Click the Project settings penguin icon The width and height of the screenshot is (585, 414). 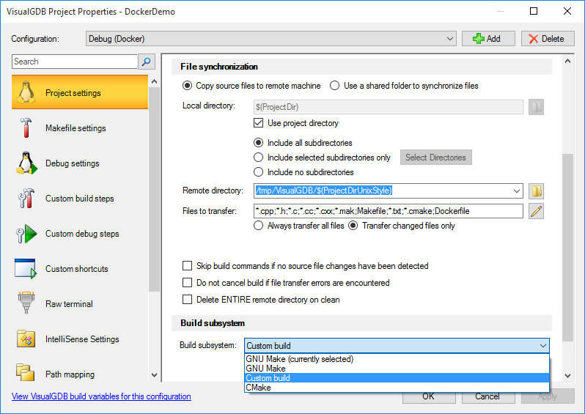tap(26, 92)
